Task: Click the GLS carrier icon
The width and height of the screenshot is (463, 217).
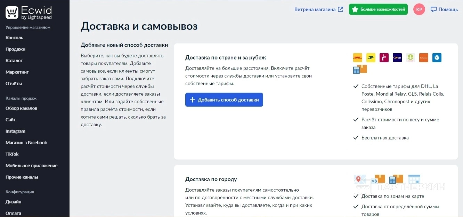Action: point(397,58)
